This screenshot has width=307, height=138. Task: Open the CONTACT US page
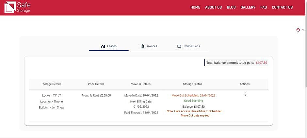pos(282,8)
